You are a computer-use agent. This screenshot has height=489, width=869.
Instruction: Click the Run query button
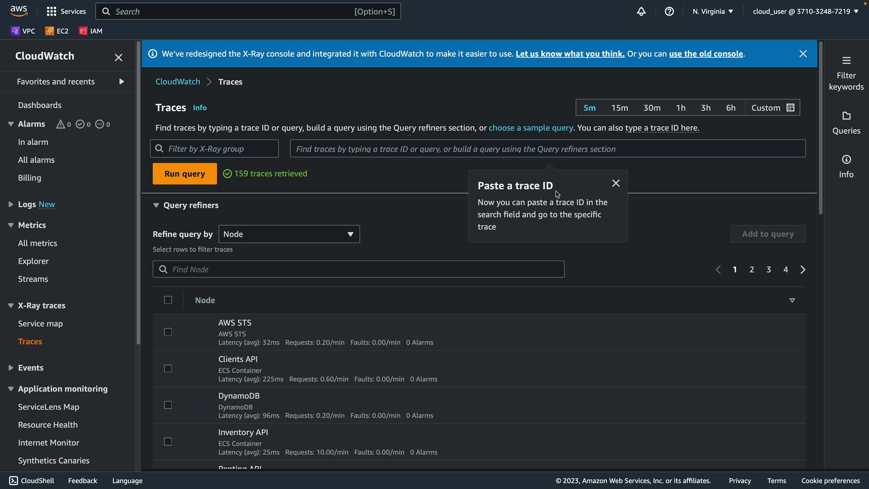click(x=185, y=174)
